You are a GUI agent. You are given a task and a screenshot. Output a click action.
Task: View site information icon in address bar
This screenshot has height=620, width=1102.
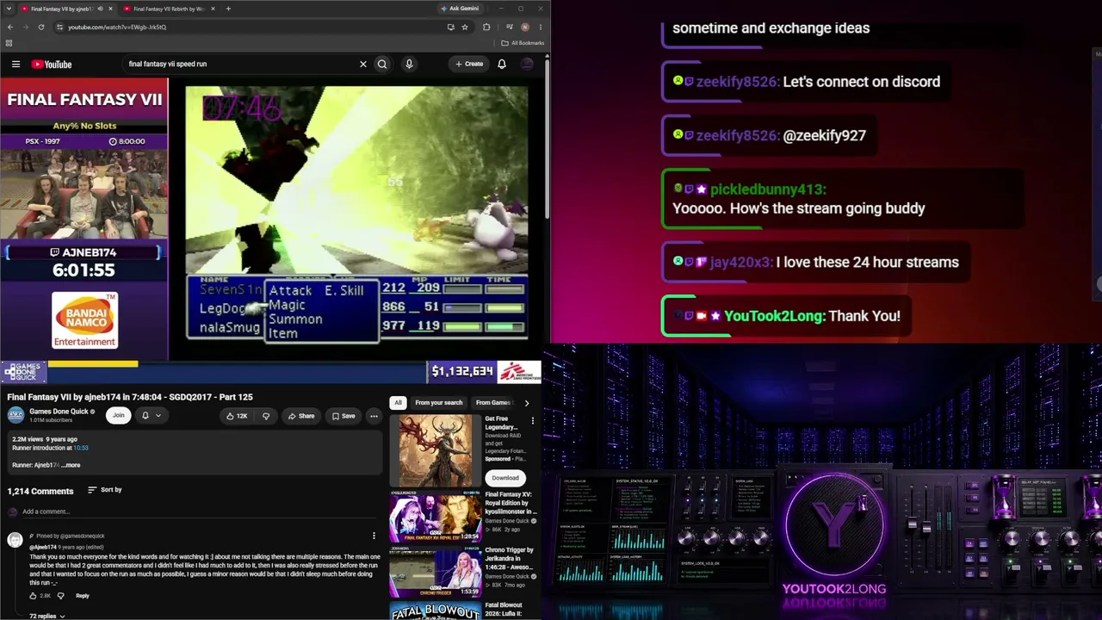pos(59,27)
